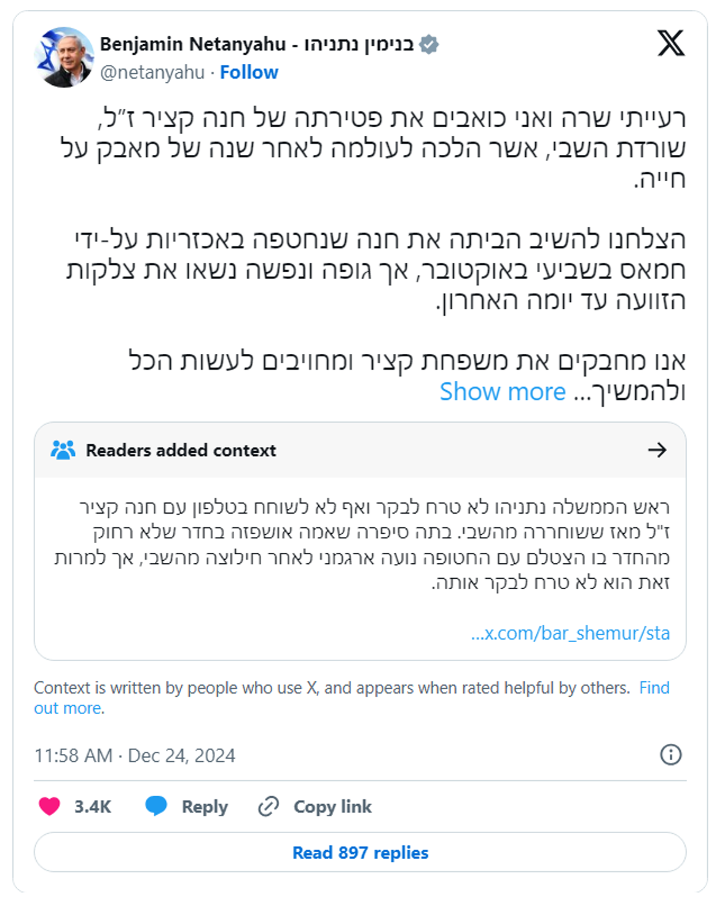Image resolution: width=725 pixels, height=897 pixels.
Task: Click Read 897 replies button
Action: (360, 852)
